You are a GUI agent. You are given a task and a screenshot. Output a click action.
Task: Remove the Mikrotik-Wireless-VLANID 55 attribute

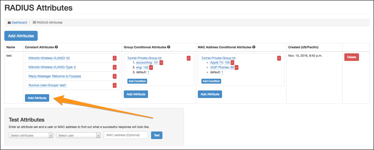point(114,58)
